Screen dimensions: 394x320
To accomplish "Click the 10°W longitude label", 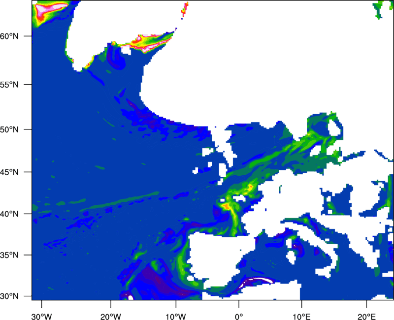I will click(x=176, y=317).
